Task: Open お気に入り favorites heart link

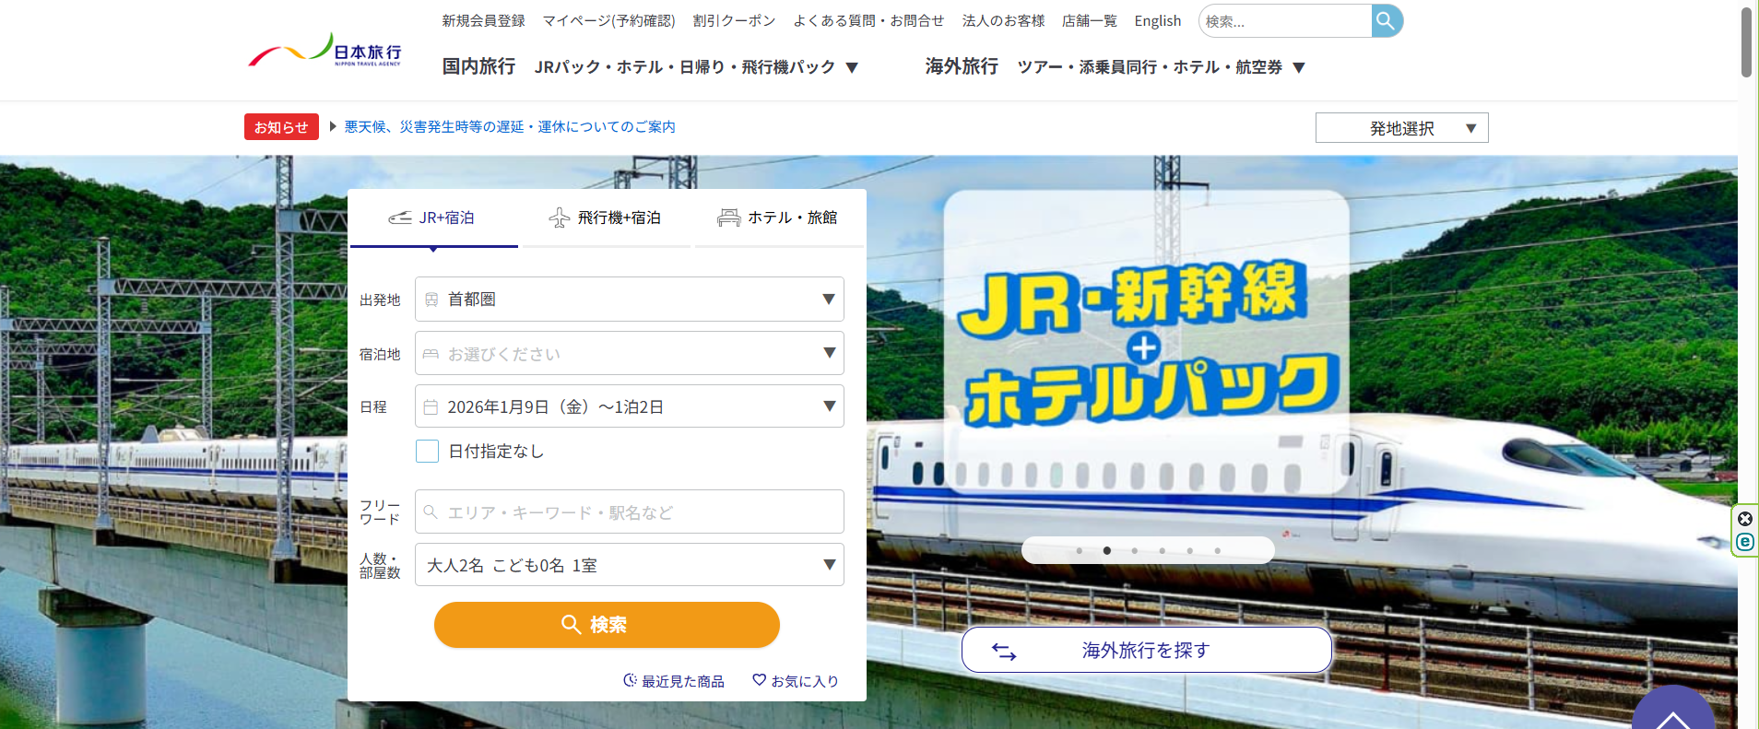Action: coord(796,681)
